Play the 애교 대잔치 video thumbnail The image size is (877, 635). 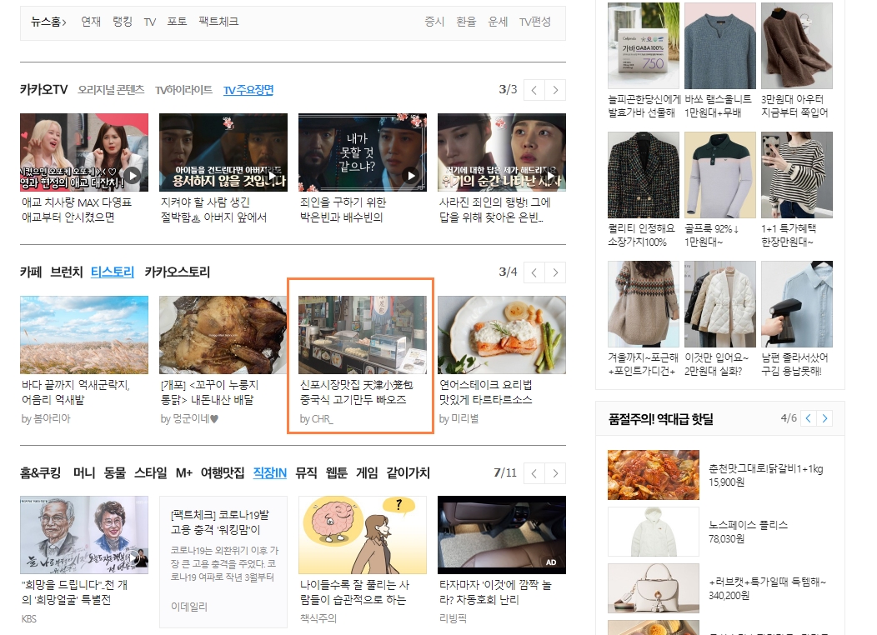click(x=84, y=152)
